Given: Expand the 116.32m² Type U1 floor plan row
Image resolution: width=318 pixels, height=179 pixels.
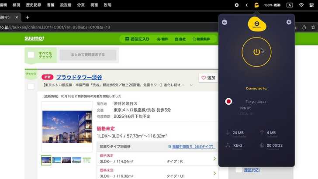Looking at the screenshot, I should (x=214, y=173).
